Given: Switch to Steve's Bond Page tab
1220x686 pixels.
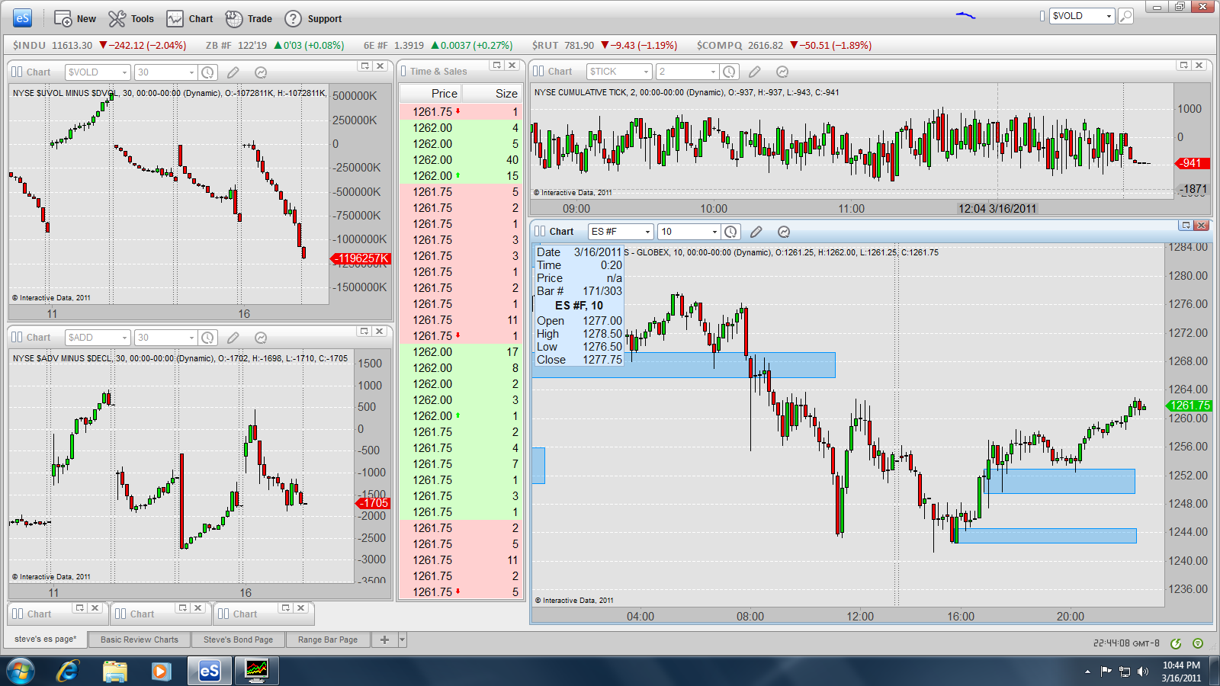Looking at the screenshot, I should 238,640.
